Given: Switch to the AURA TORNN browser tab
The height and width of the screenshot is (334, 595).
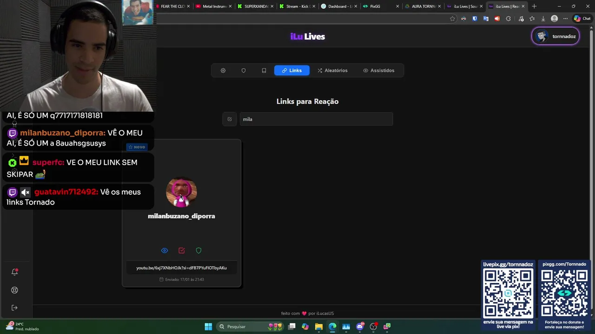Looking at the screenshot, I should tap(422, 6).
